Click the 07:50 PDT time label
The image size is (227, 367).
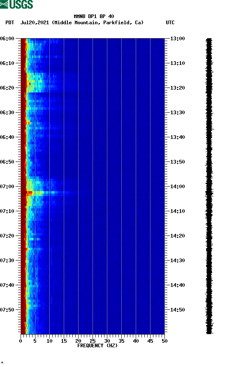pyautogui.click(x=7, y=309)
